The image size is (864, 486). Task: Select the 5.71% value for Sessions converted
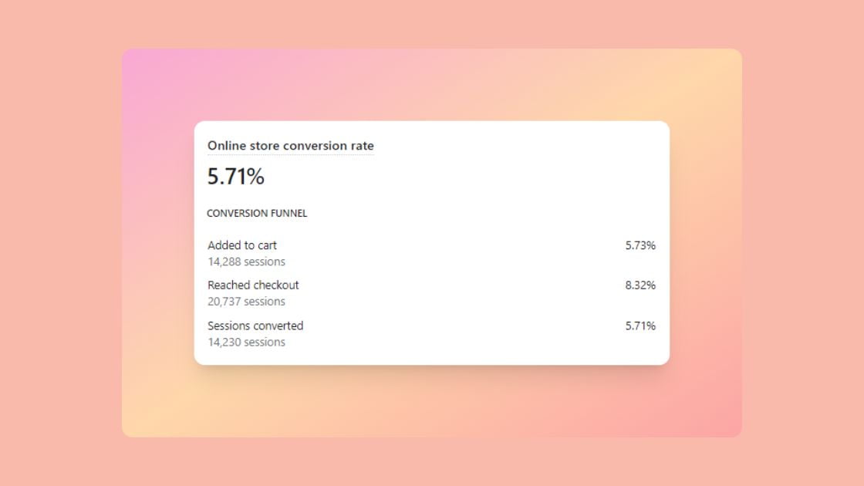(640, 326)
